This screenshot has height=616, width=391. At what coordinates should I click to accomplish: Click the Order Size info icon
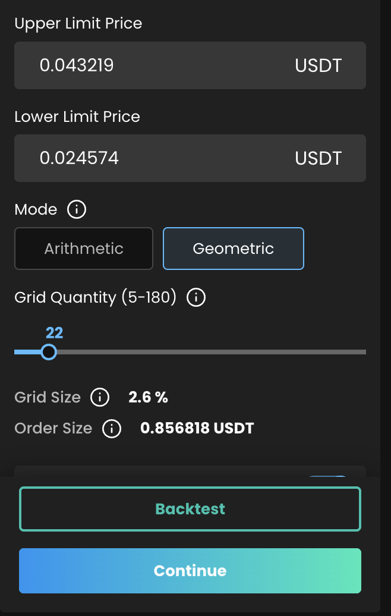click(x=112, y=428)
